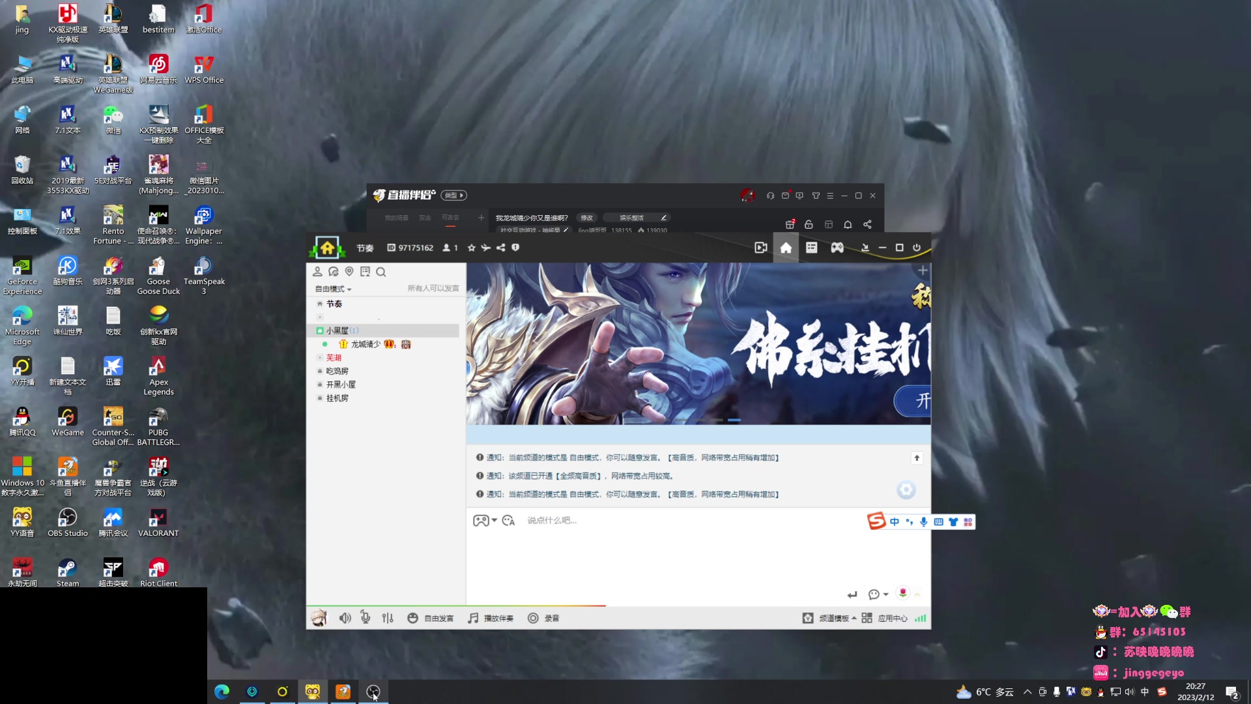
Task: Open the hamburger menu in 直播伴侣
Action: pyautogui.click(x=830, y=196)
